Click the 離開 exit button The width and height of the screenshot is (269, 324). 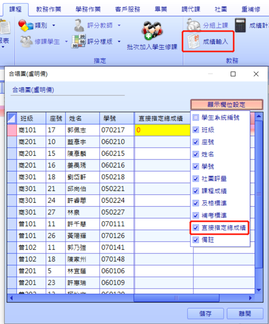(245, 314)
